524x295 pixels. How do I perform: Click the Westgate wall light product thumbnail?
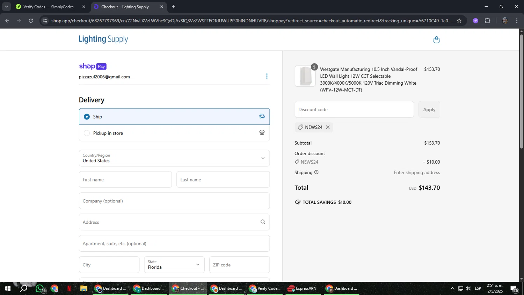click(x=305, y=76)
